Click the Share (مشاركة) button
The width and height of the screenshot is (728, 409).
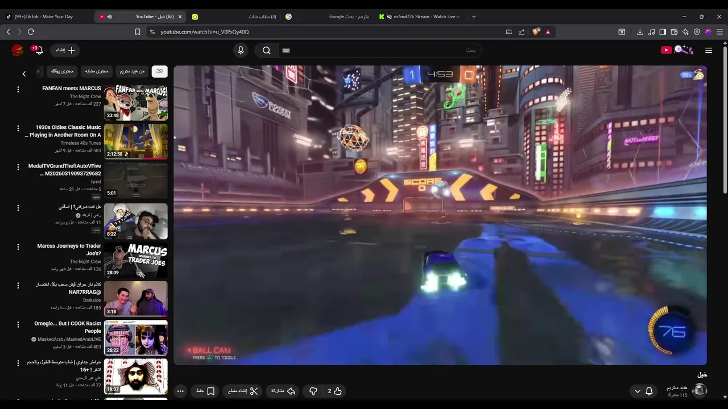tap(283, 391)
